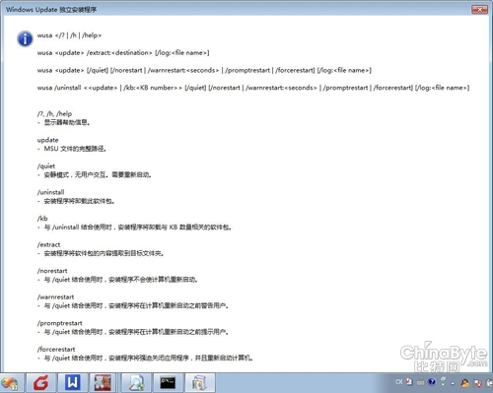Select the '/?, /h, /help' heading
The height and width of the screenshot is (393, 493).
pos(54,114)
